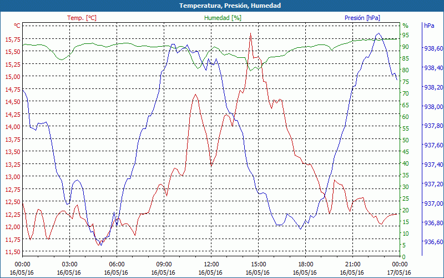Image resolution: width=444 pixels, height=278 pixels.
Task: Click temperature axis value 14,75
Action: tap(13, 89)
